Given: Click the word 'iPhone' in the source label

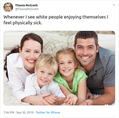Looking at the screenshot, I should (55, 112).
